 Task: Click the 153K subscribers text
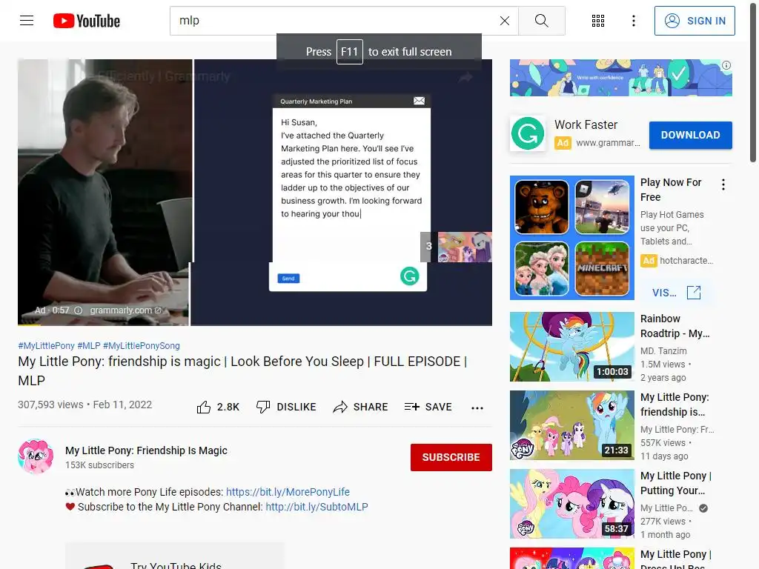click(100, 465)
